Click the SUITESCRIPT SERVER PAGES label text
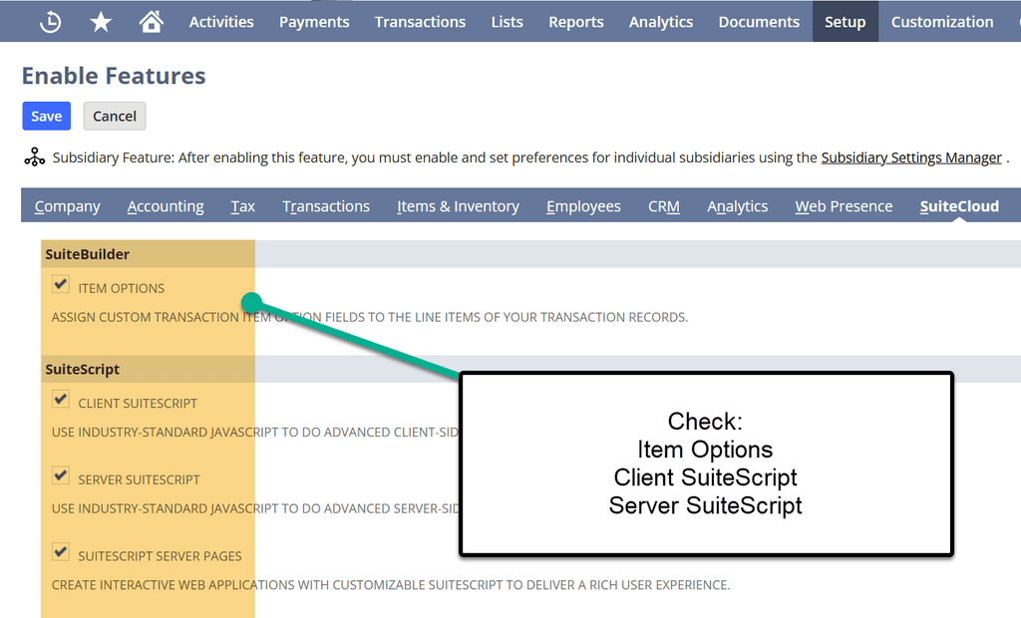Image resolution: width=1021 pixels, height=618 pixels. coord(160,556)
